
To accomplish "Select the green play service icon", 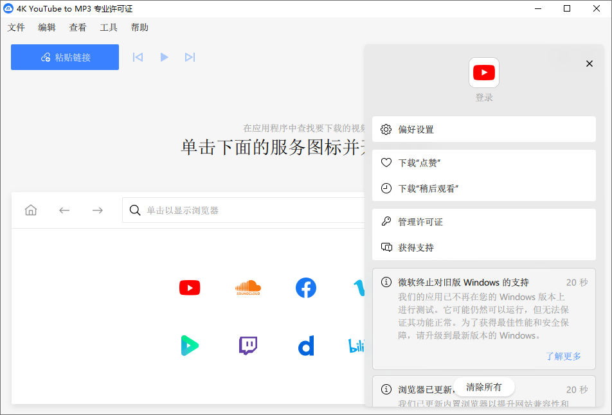I will (x=189, y=346).
